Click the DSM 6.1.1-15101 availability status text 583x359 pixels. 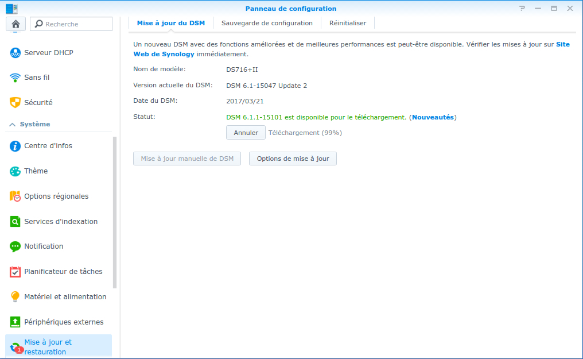(316, 117)
